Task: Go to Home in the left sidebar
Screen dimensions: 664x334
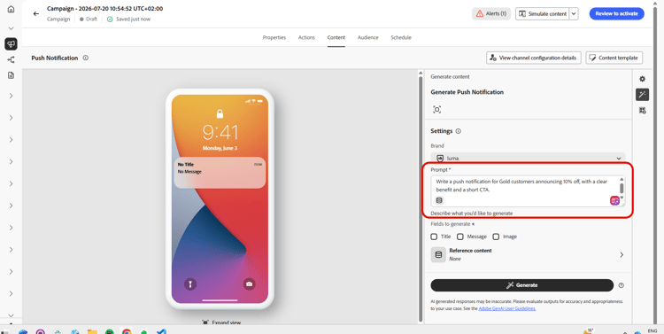Action: click(x=11, y=10)
